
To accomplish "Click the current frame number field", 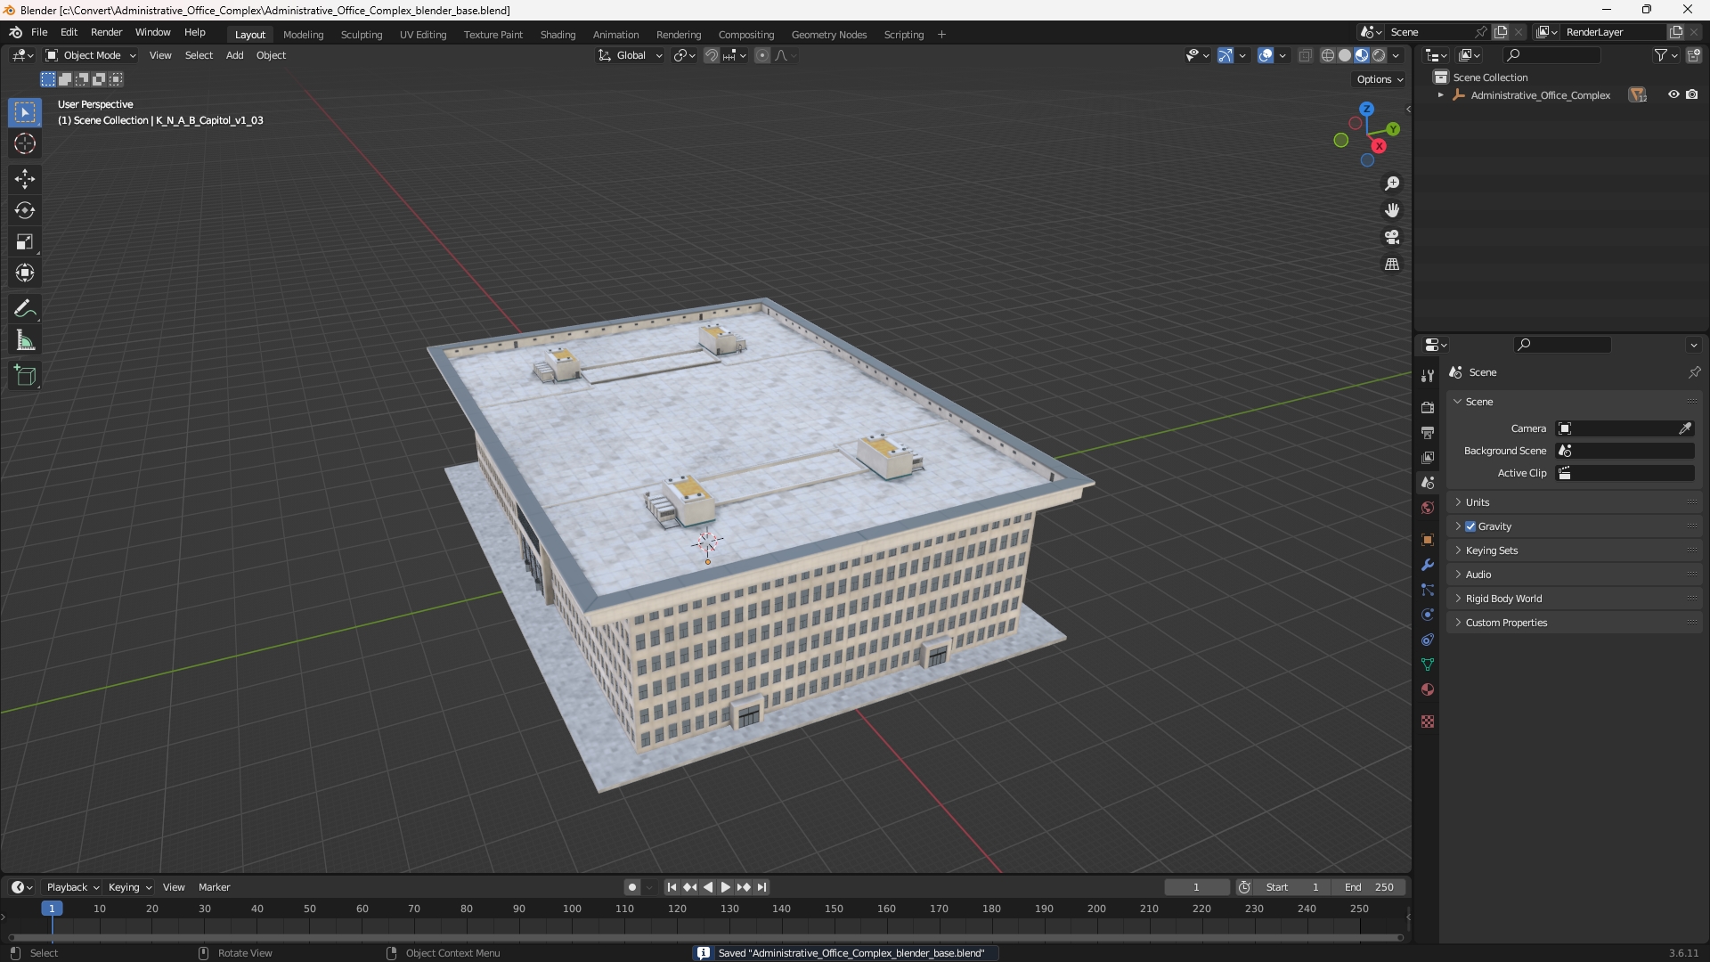I will point(1196,887).
